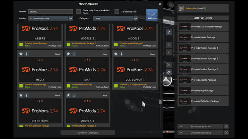Open the Category Any dropdown
Viewport: 248px width, 139px height.
click(113, 19)
